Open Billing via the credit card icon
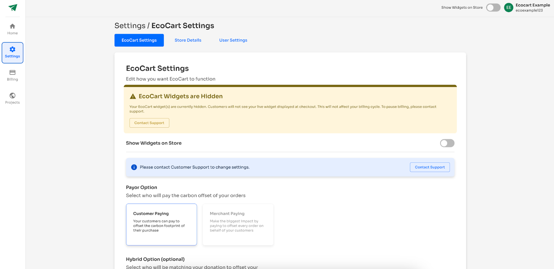This screenshot has height=269, width=554. (12, 73)
